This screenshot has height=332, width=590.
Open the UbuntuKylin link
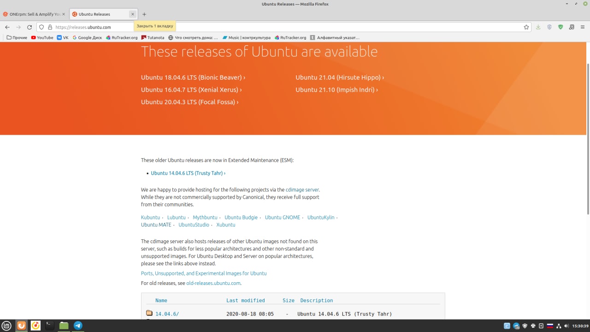pos(321,218)
